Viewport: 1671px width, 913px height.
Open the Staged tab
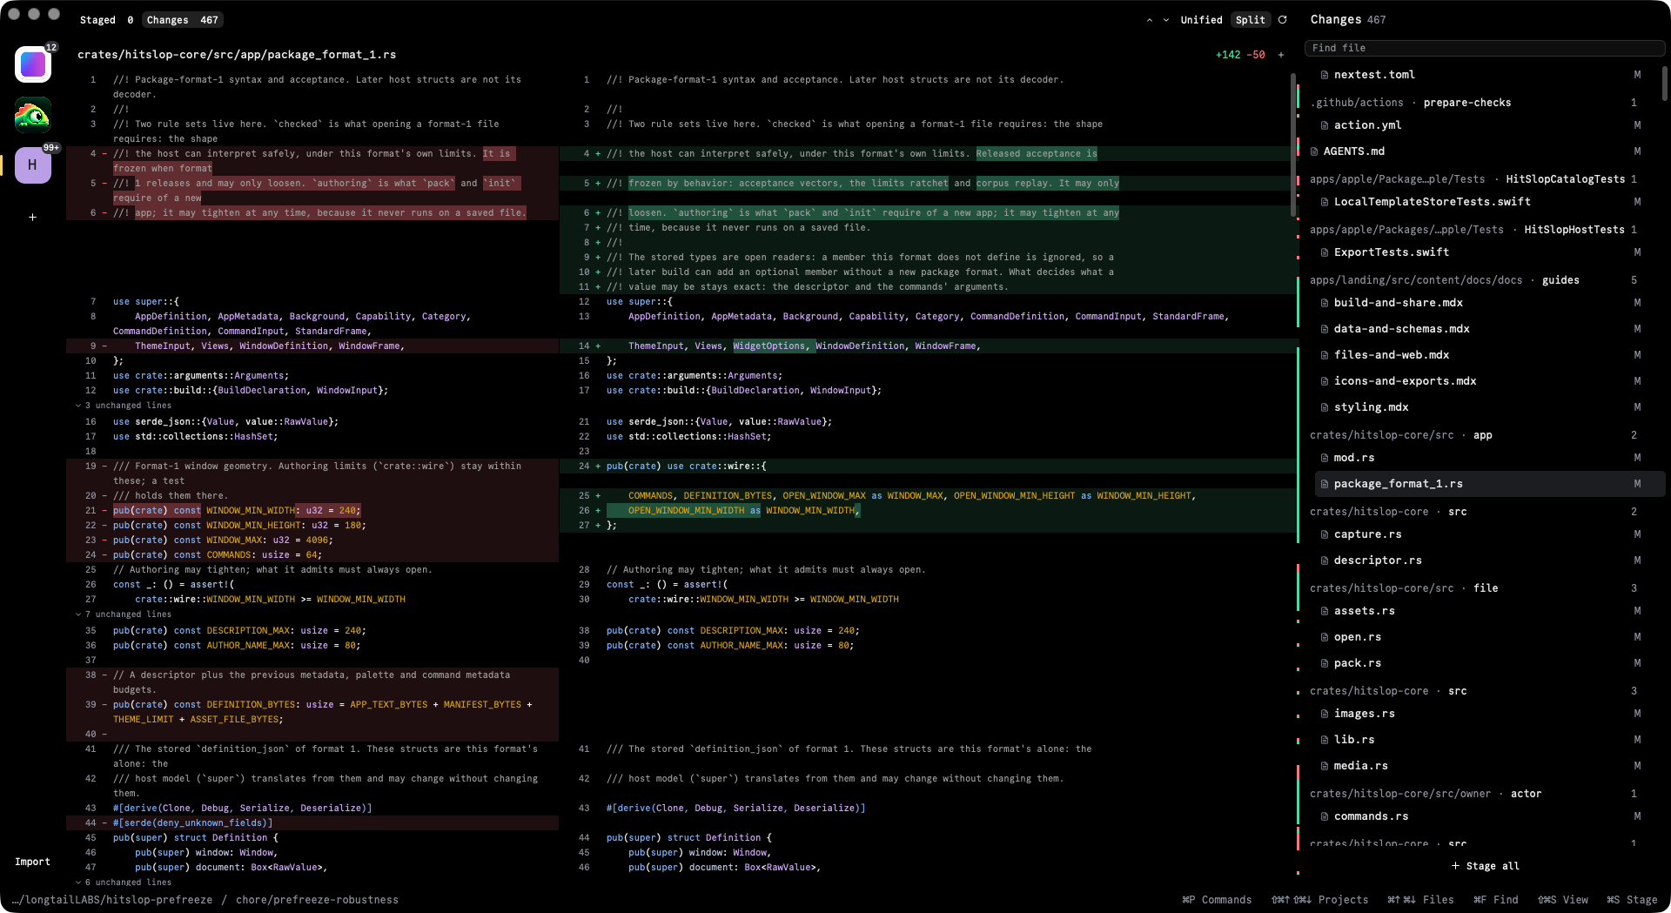click(x=106, y=20)
